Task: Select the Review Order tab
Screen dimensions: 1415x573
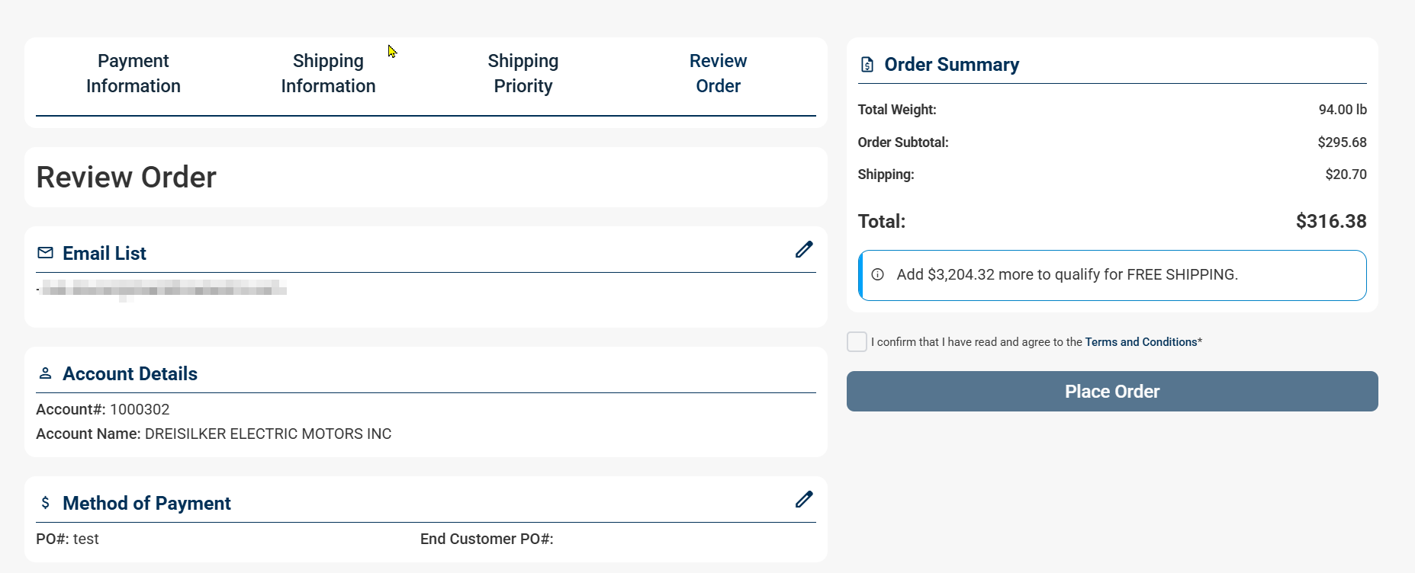Action: pyautogui.click(x=718, y=73)
